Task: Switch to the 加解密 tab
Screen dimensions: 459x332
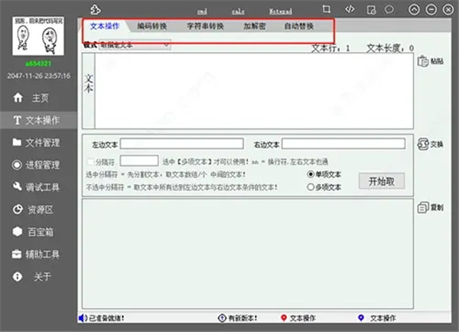Action: (x=256, y=26)
